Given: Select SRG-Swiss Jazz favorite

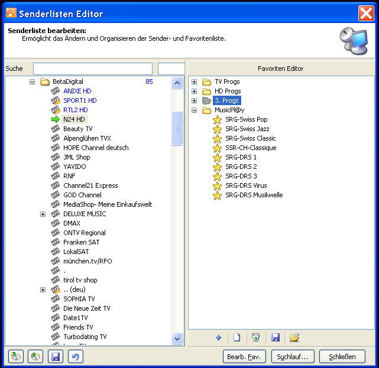Looking at the screenshot, I should 247,129.
